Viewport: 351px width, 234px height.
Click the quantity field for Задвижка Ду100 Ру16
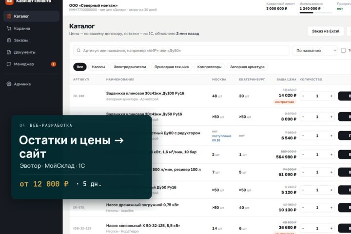point(317,96)
